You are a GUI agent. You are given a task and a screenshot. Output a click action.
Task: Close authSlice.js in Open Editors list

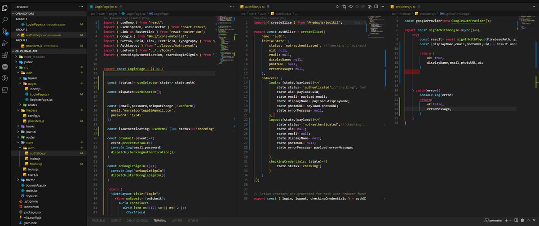pyautogui.click(x=18, y=35)
